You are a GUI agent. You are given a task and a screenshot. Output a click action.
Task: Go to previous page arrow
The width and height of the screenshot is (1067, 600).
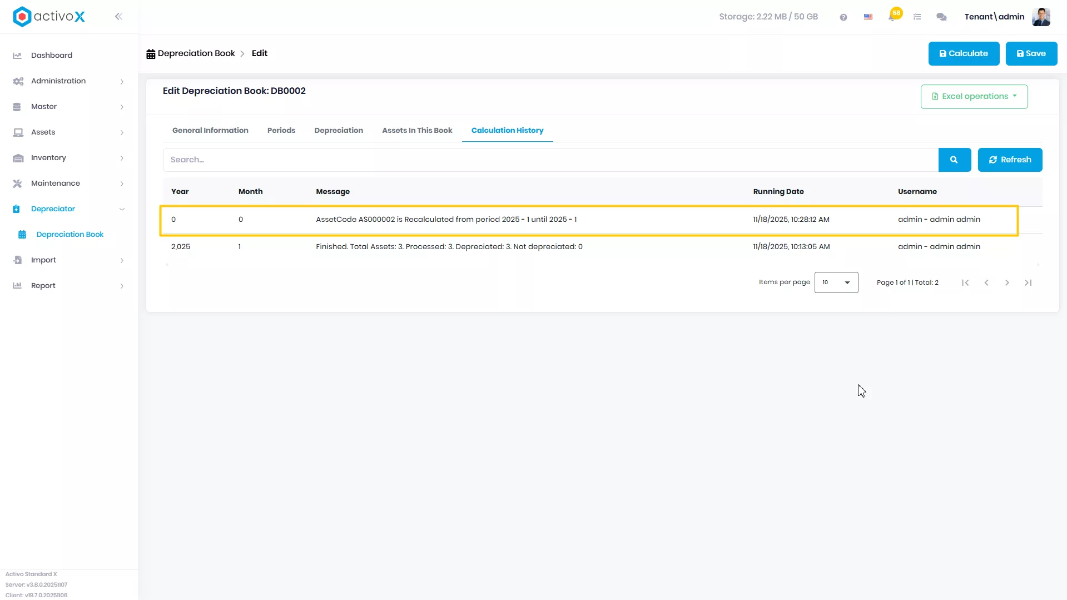coord(986,283)
